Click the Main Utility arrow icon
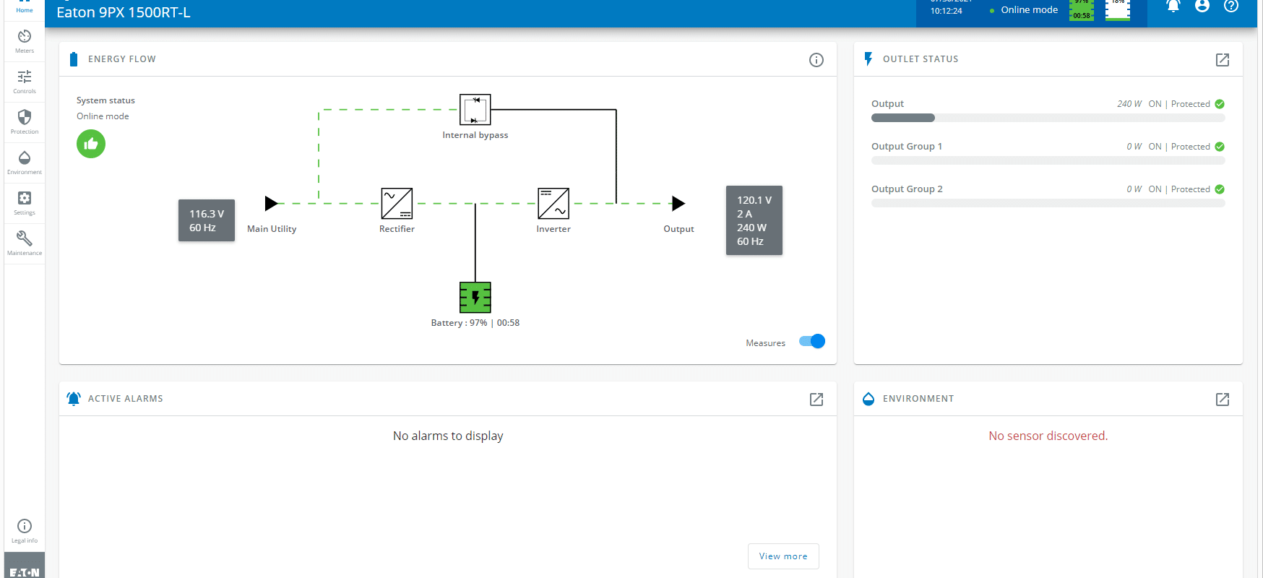Viewport: 1263px width, 578px height. coord(272,203)
